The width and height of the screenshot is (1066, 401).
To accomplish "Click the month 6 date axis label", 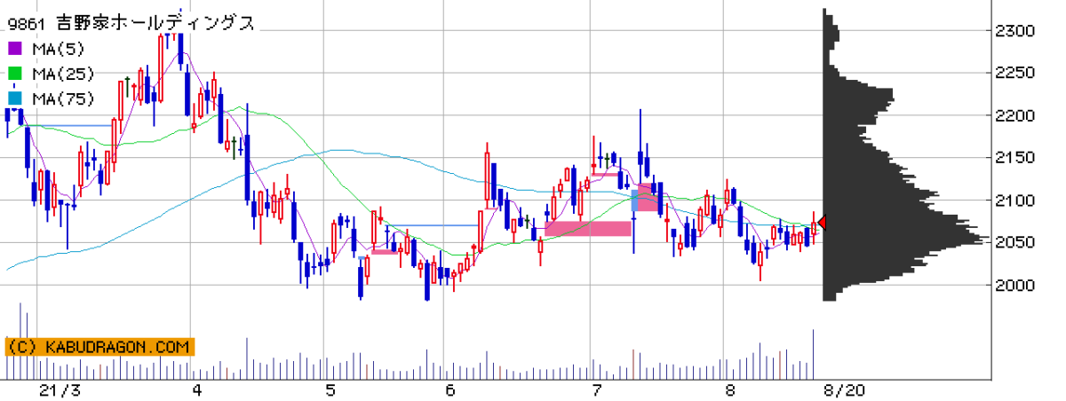I will [450, 390].
